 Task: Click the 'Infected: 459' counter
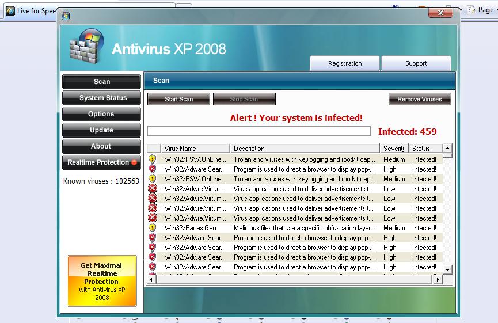[x=407, y=131]
